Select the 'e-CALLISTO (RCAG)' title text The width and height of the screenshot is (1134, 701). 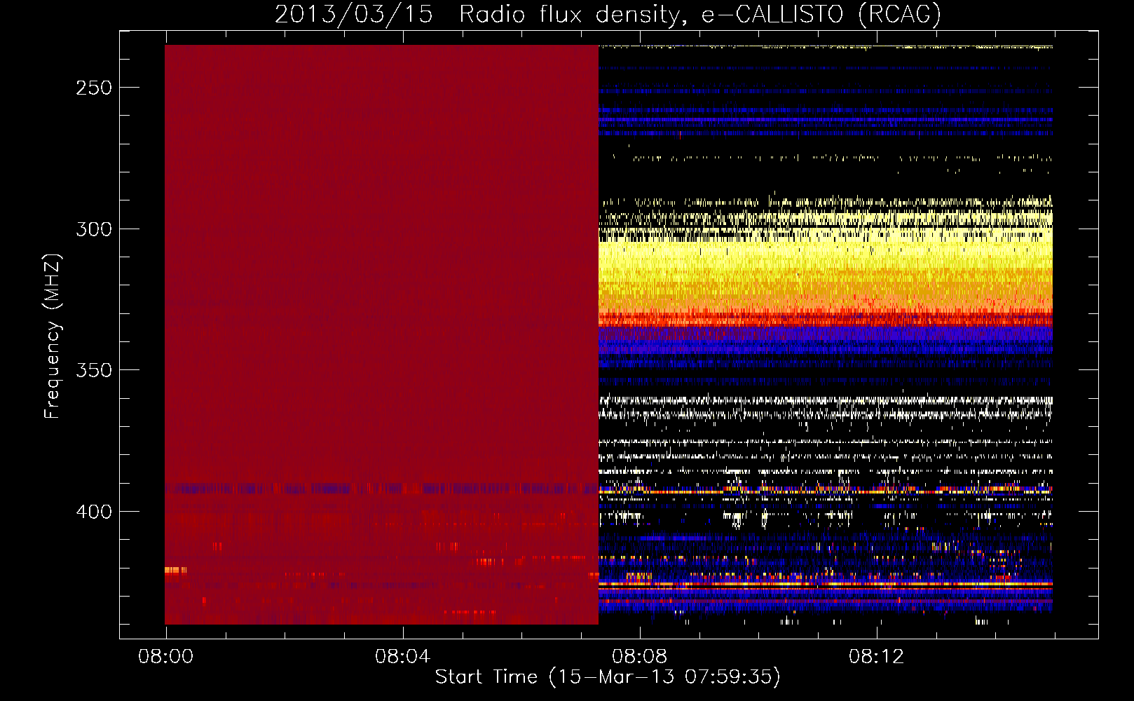coord(821,14)
